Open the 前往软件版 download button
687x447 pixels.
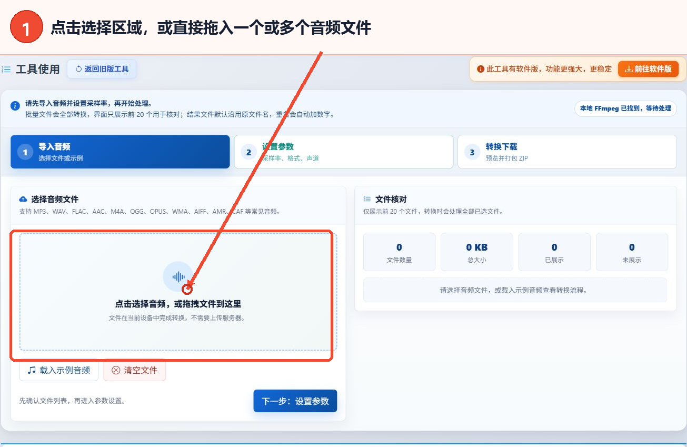pyautogui.click(x=648, y=69)
